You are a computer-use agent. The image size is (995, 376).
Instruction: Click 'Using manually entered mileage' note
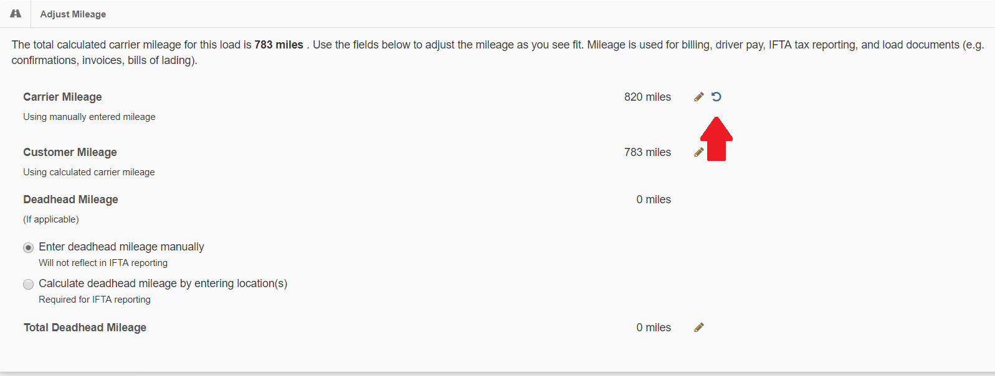pos(89,117)
